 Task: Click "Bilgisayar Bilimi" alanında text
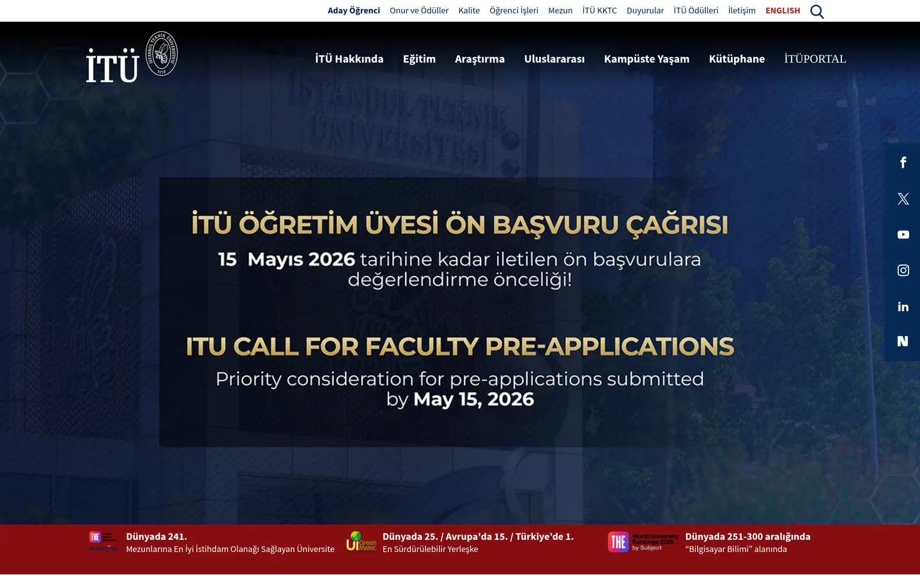click(736, 549)
